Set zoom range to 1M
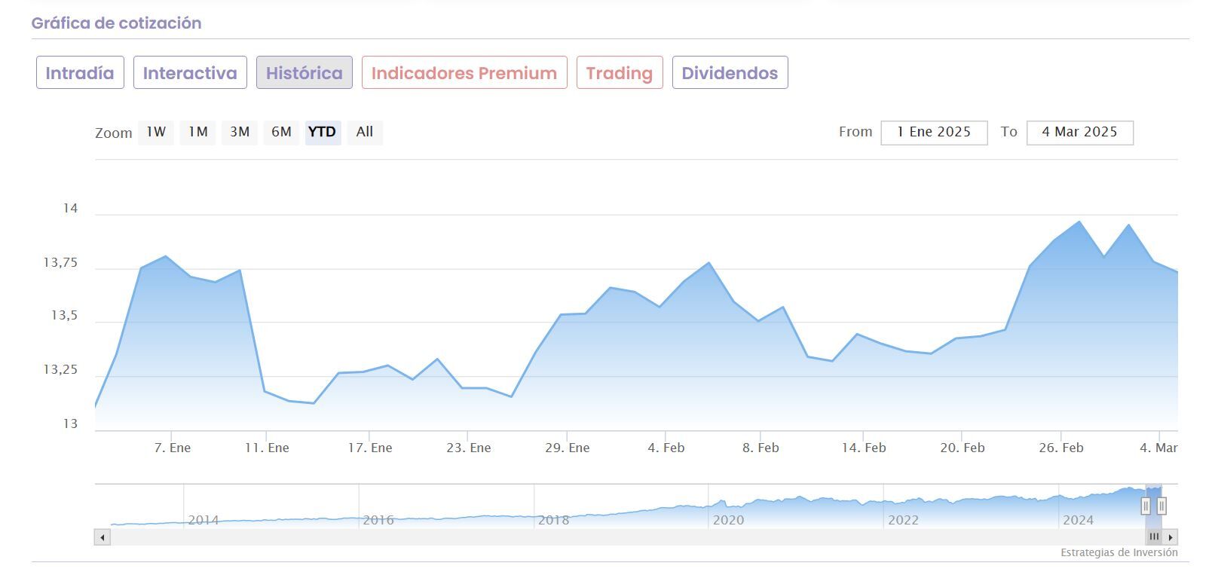The image size is (1215, 581). click(197, 132)
